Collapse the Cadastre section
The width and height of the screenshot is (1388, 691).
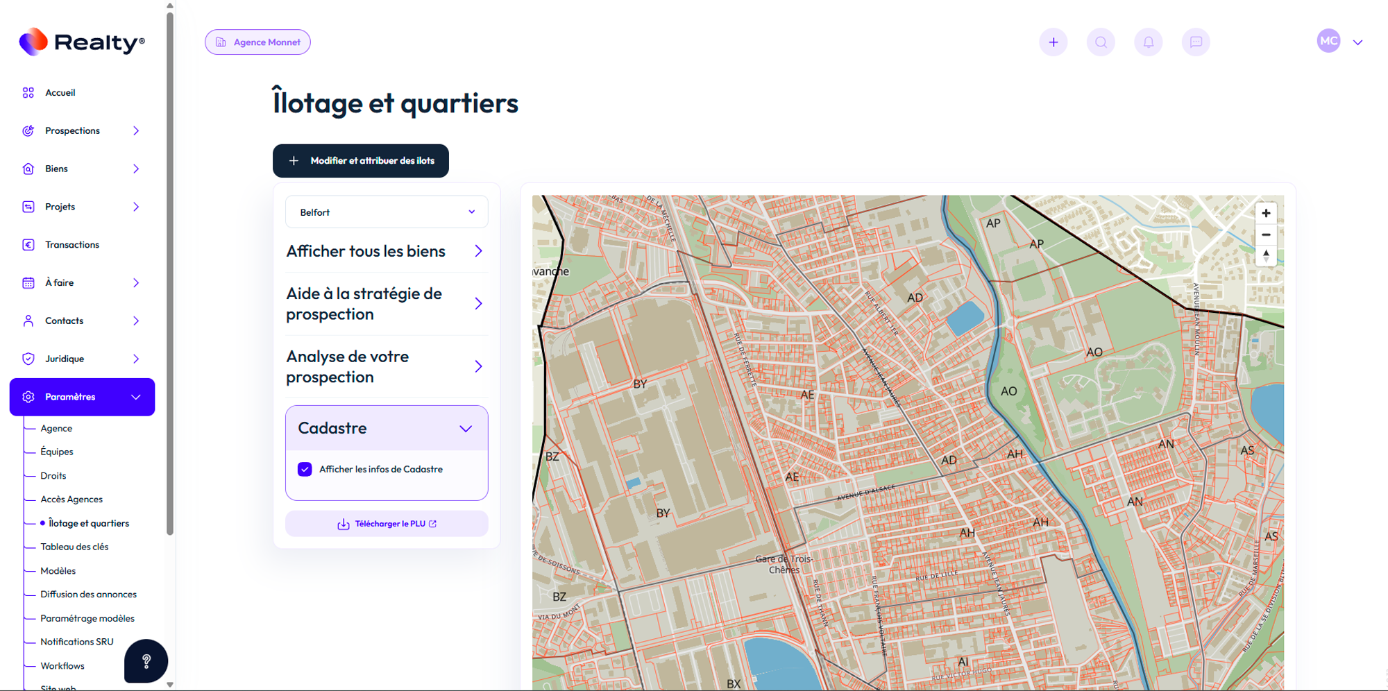click(x=465, y=429)
